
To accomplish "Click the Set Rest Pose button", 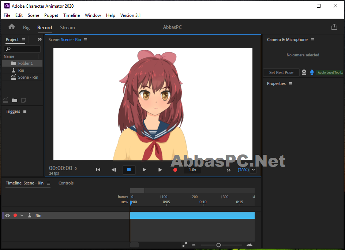I will [281, 72].
